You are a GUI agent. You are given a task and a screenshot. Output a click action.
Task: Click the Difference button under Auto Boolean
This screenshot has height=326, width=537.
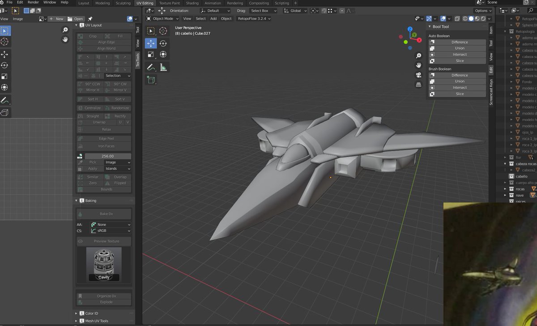click(x=461, y=41)
